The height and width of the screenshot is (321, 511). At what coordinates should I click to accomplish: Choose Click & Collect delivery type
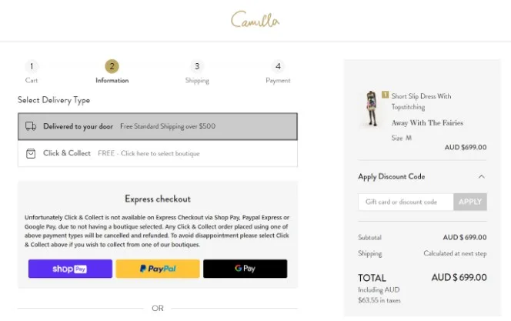click(x=158, y=153)
